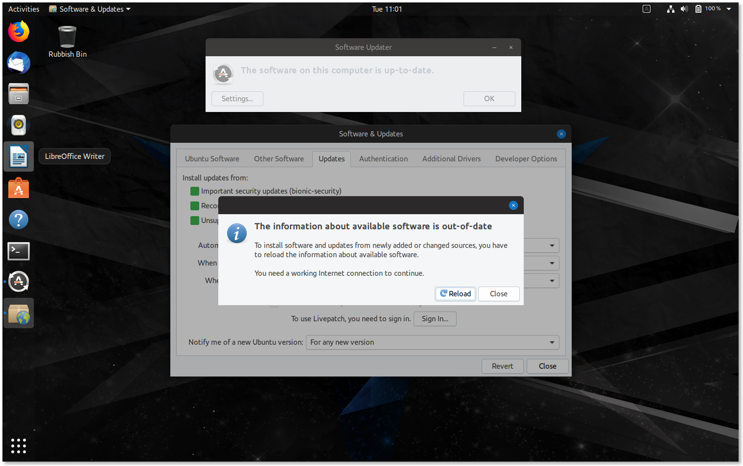Open the Files manager dock icon

(x=19, y=94)
